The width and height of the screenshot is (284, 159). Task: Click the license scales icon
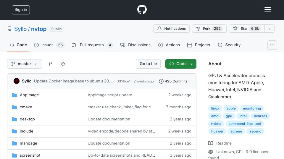(x=211, y=152)
